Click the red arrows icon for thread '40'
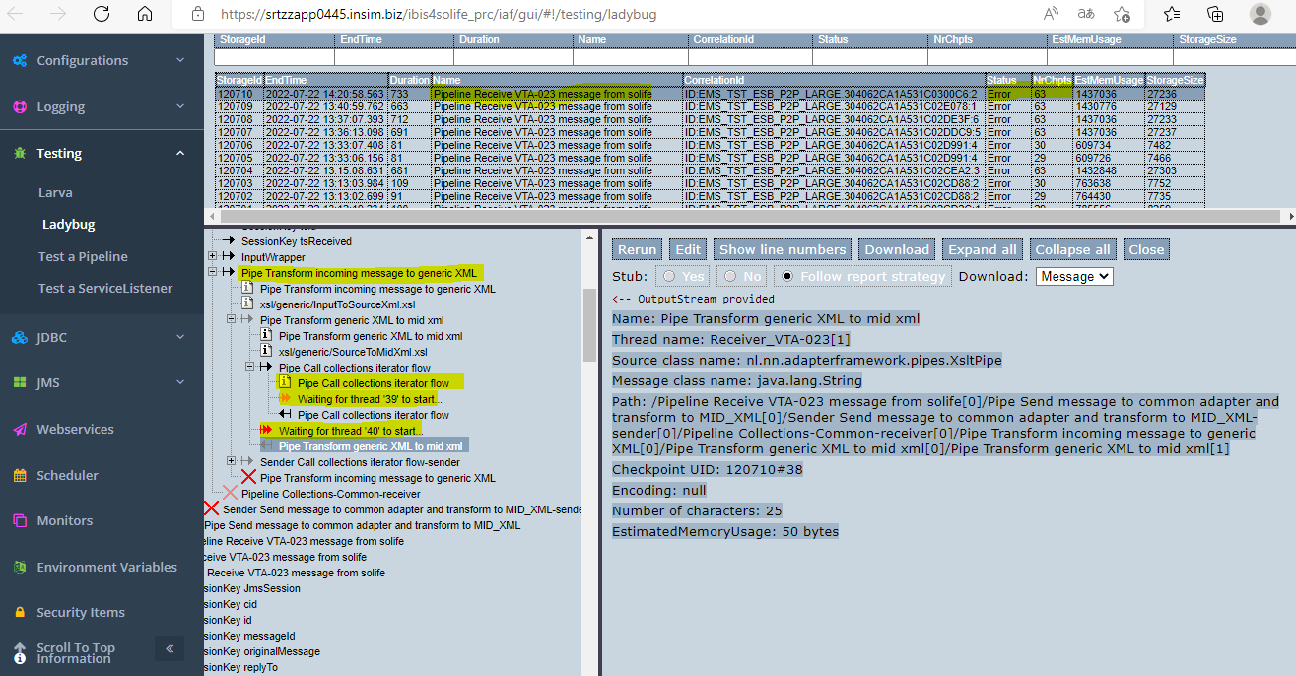The width and height of the screenshot is (1296, 676). [266, 431]
